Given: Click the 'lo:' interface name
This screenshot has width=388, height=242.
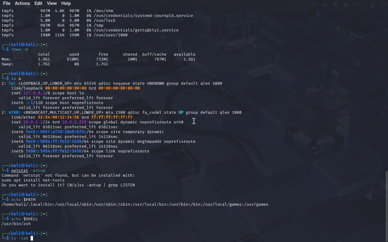Looking at the screenshot, I should tap(12, 83).
